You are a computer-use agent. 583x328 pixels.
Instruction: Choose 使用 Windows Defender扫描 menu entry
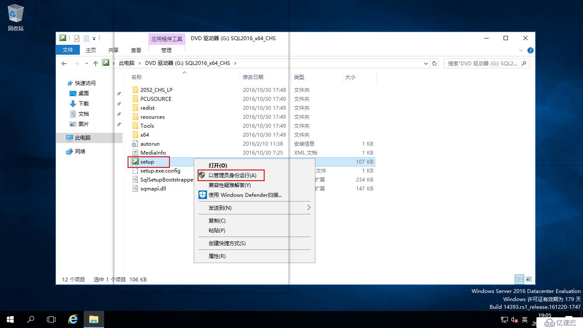pyautogui.click(x=254, y=195)
